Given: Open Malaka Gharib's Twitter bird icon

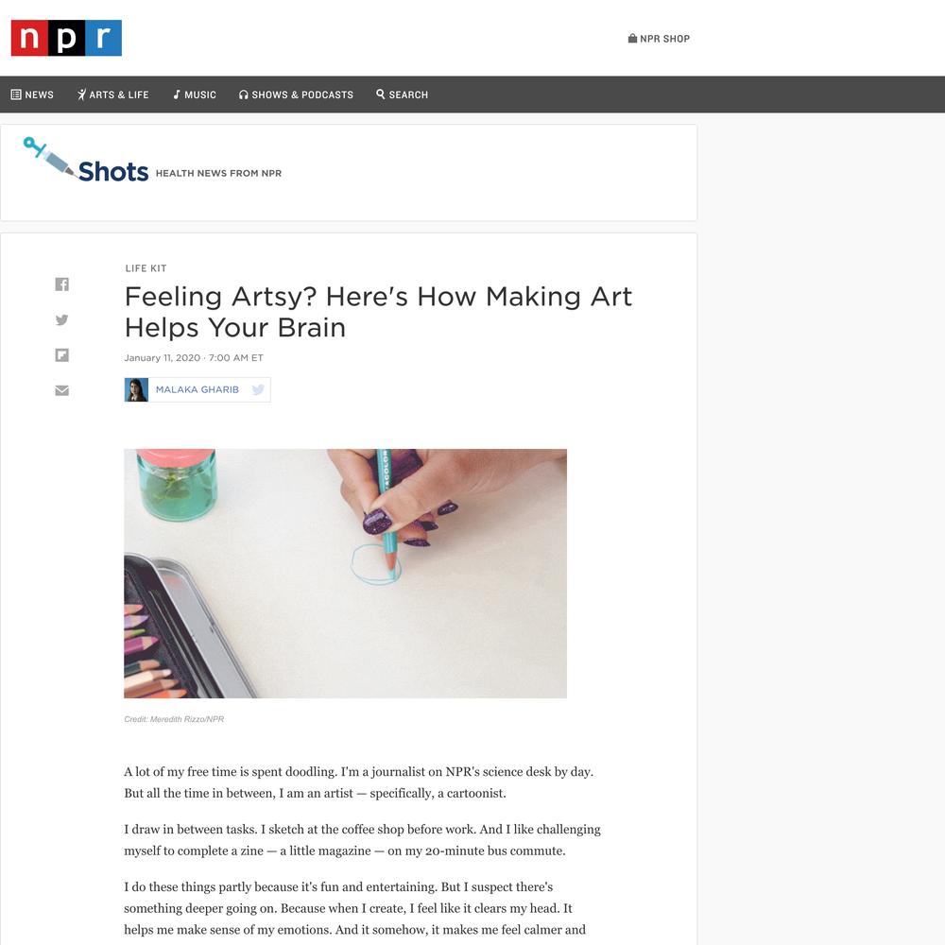Looking at the screenshot, I should [258, 390].
